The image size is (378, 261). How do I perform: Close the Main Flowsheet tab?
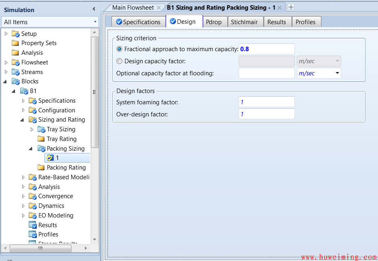pos(159,8)
